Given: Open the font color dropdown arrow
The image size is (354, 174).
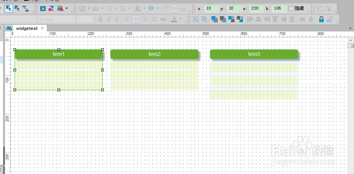Looking at the screenshot, I should (x=180, y=19).
